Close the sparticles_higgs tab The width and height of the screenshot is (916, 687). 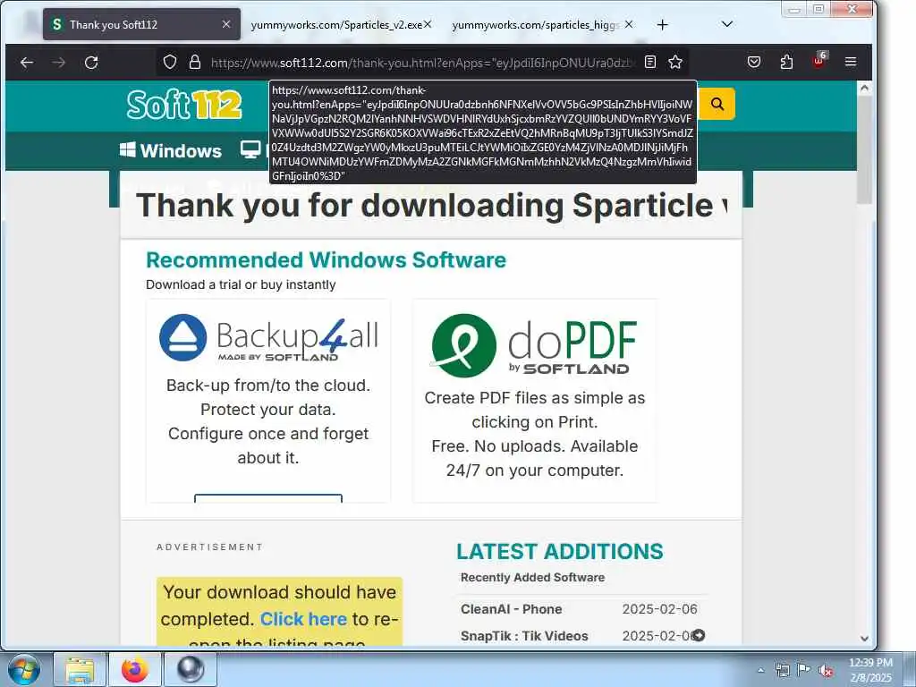(629, 24)
